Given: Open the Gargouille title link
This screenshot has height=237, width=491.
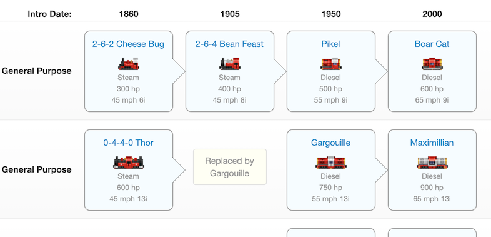Looking at the screenshot, I should [330, 143].
